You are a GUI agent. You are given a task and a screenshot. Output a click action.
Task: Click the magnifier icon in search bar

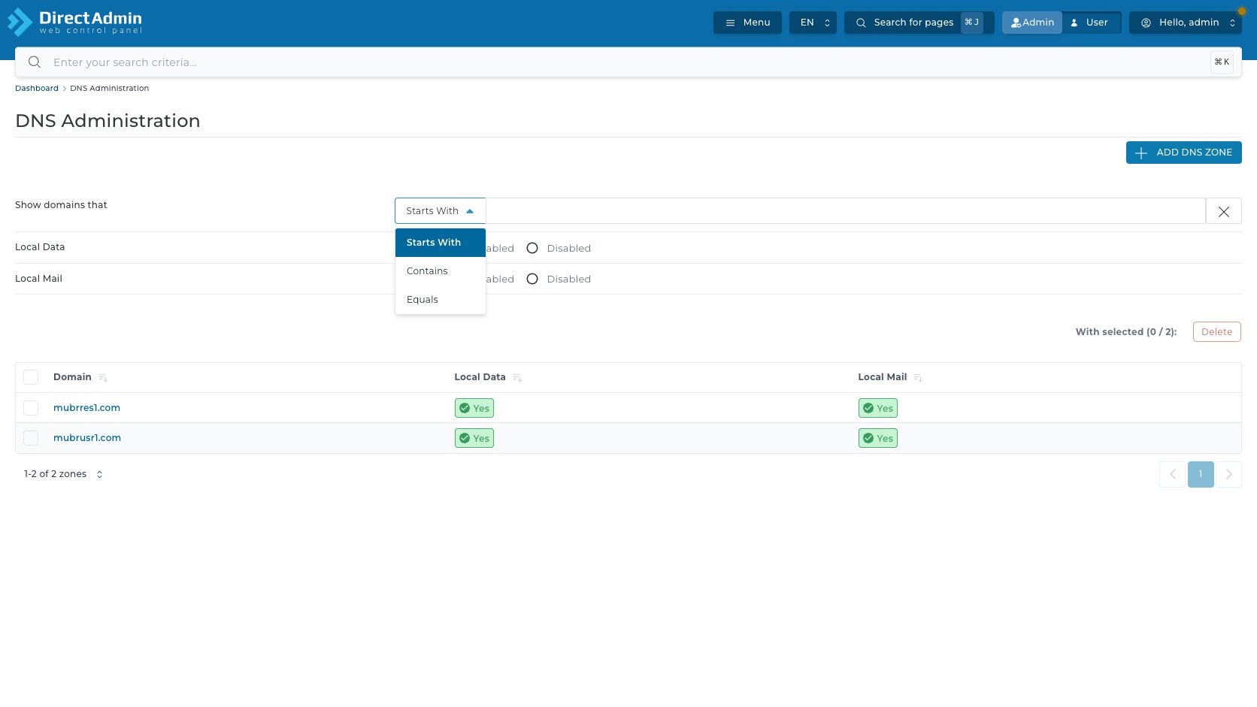(x=35, y=62)
